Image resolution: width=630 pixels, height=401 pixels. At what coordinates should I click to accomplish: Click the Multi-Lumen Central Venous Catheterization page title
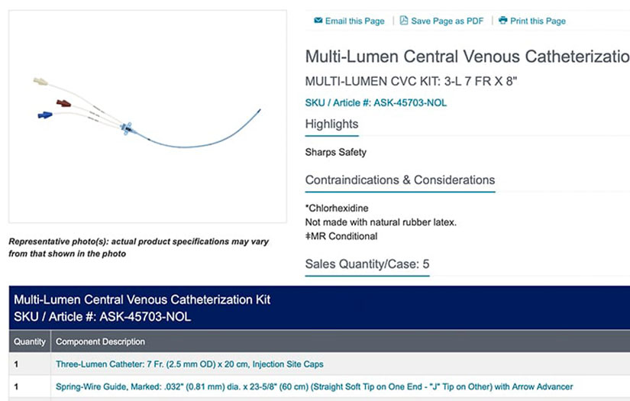tap(467, 57)
